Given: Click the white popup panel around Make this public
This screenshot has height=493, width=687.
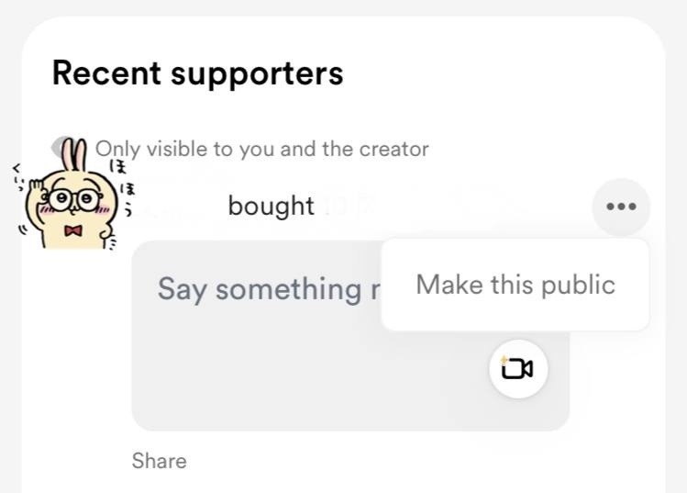Looking at the screenshot, I should [515, 285].
